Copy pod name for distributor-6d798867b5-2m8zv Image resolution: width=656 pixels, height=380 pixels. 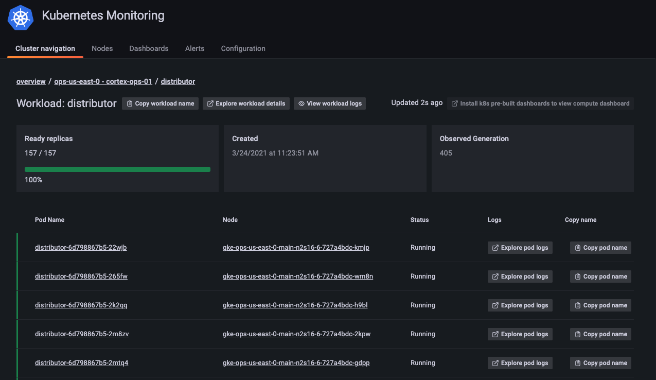tap(600, 334)
